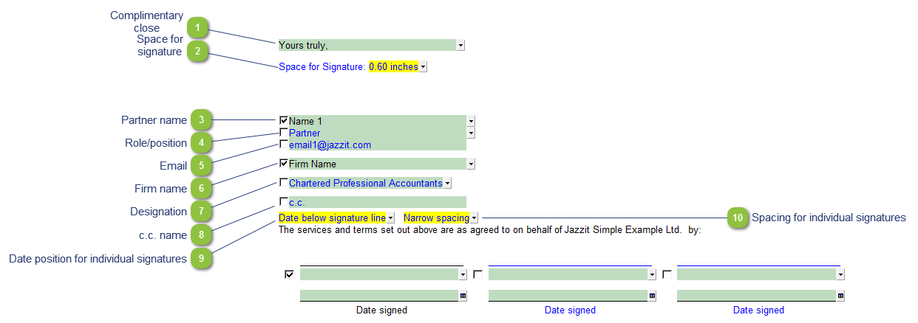Screen dimensions: 918x323
Task: Open calendar picker for second Date signed field
Action: point(652,296)
